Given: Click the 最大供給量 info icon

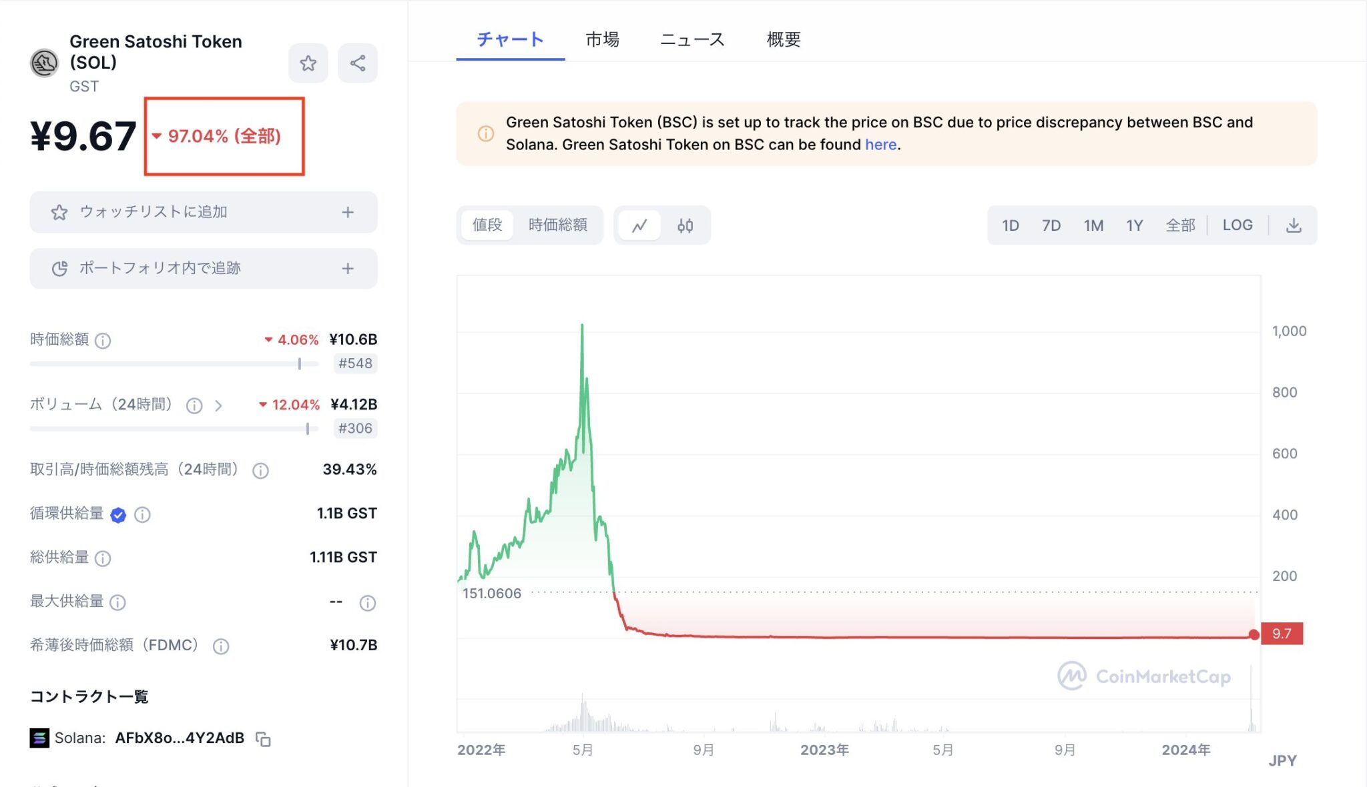Looking at the screenshot, I should [119, 602].
